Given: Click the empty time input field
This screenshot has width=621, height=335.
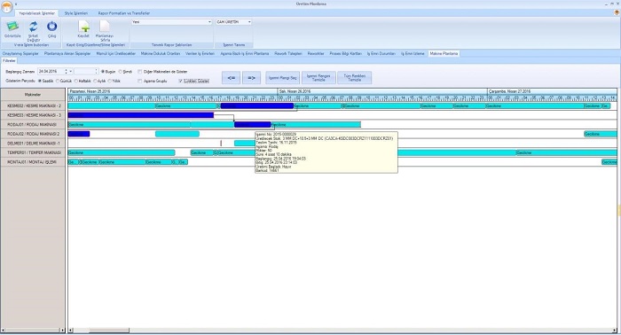Looking at the screenshot, I should pyautogui.click(x=84, y=72).
